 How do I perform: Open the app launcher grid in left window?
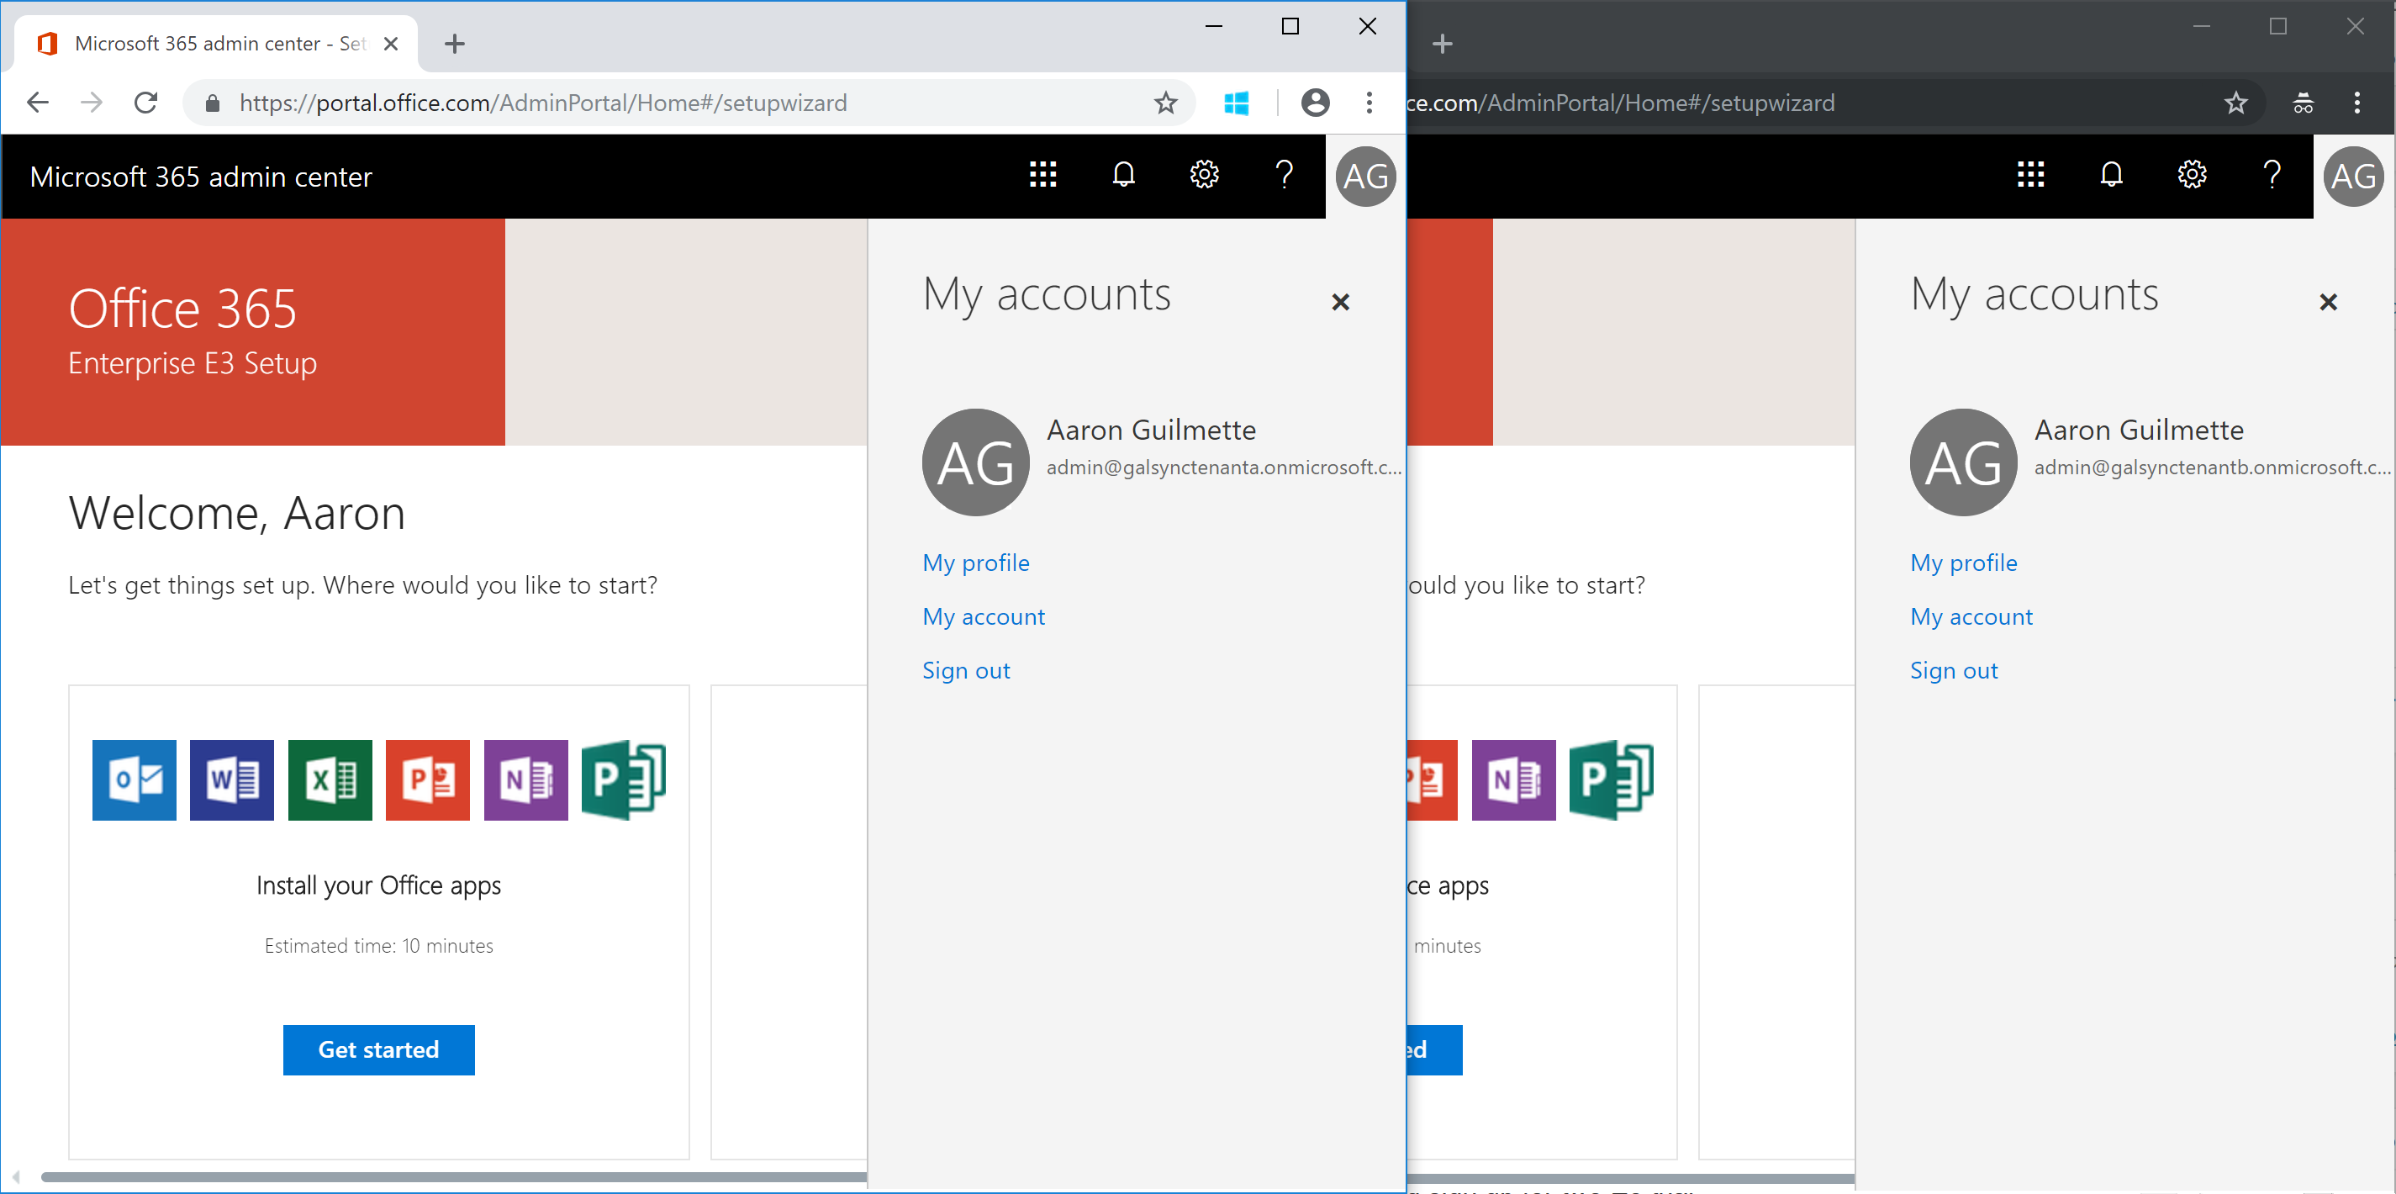point(1042,175)
